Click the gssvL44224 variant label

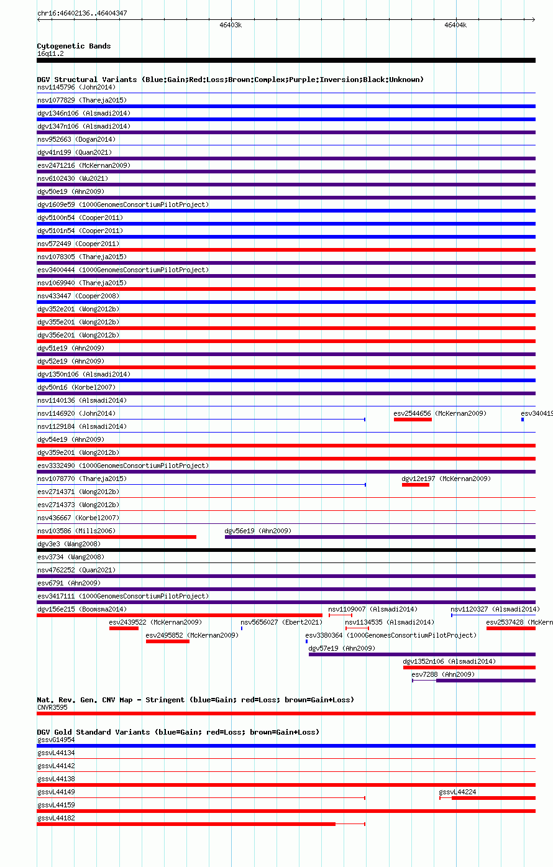click(457, 792)
